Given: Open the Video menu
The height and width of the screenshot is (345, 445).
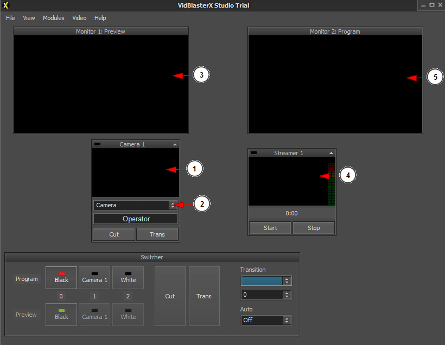Looking at the screenshot, I should [x=79, y=18].
